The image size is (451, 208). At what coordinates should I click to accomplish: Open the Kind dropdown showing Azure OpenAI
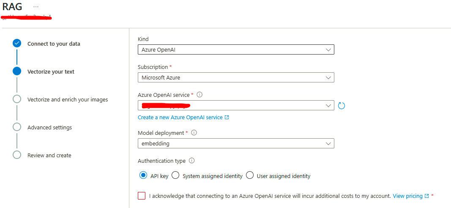tap(236, 49)
